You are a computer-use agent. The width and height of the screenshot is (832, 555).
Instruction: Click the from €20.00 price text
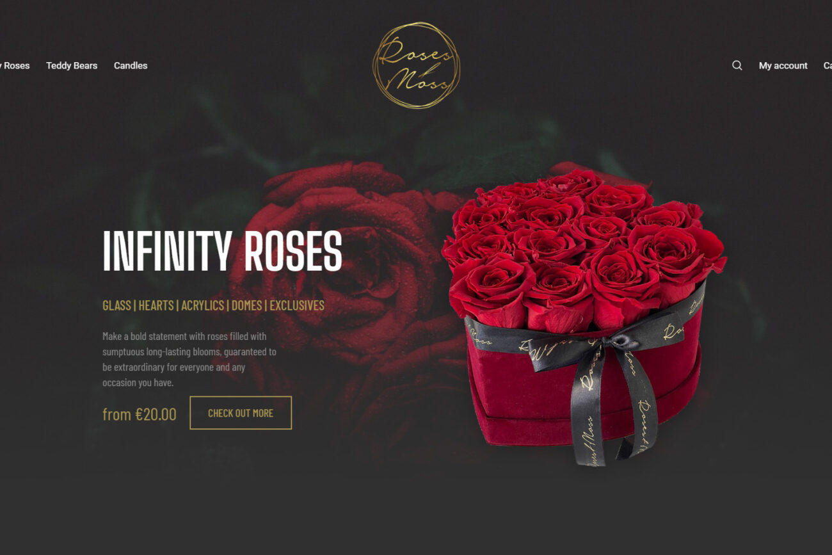140,414
